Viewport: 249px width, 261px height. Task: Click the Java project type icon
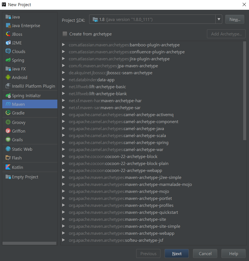click(x=8, y=17)
